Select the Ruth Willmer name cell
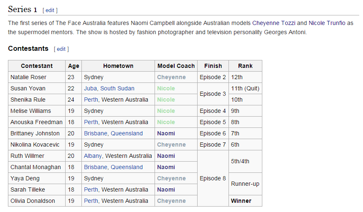The image size is (363, 212). [37, 156]
